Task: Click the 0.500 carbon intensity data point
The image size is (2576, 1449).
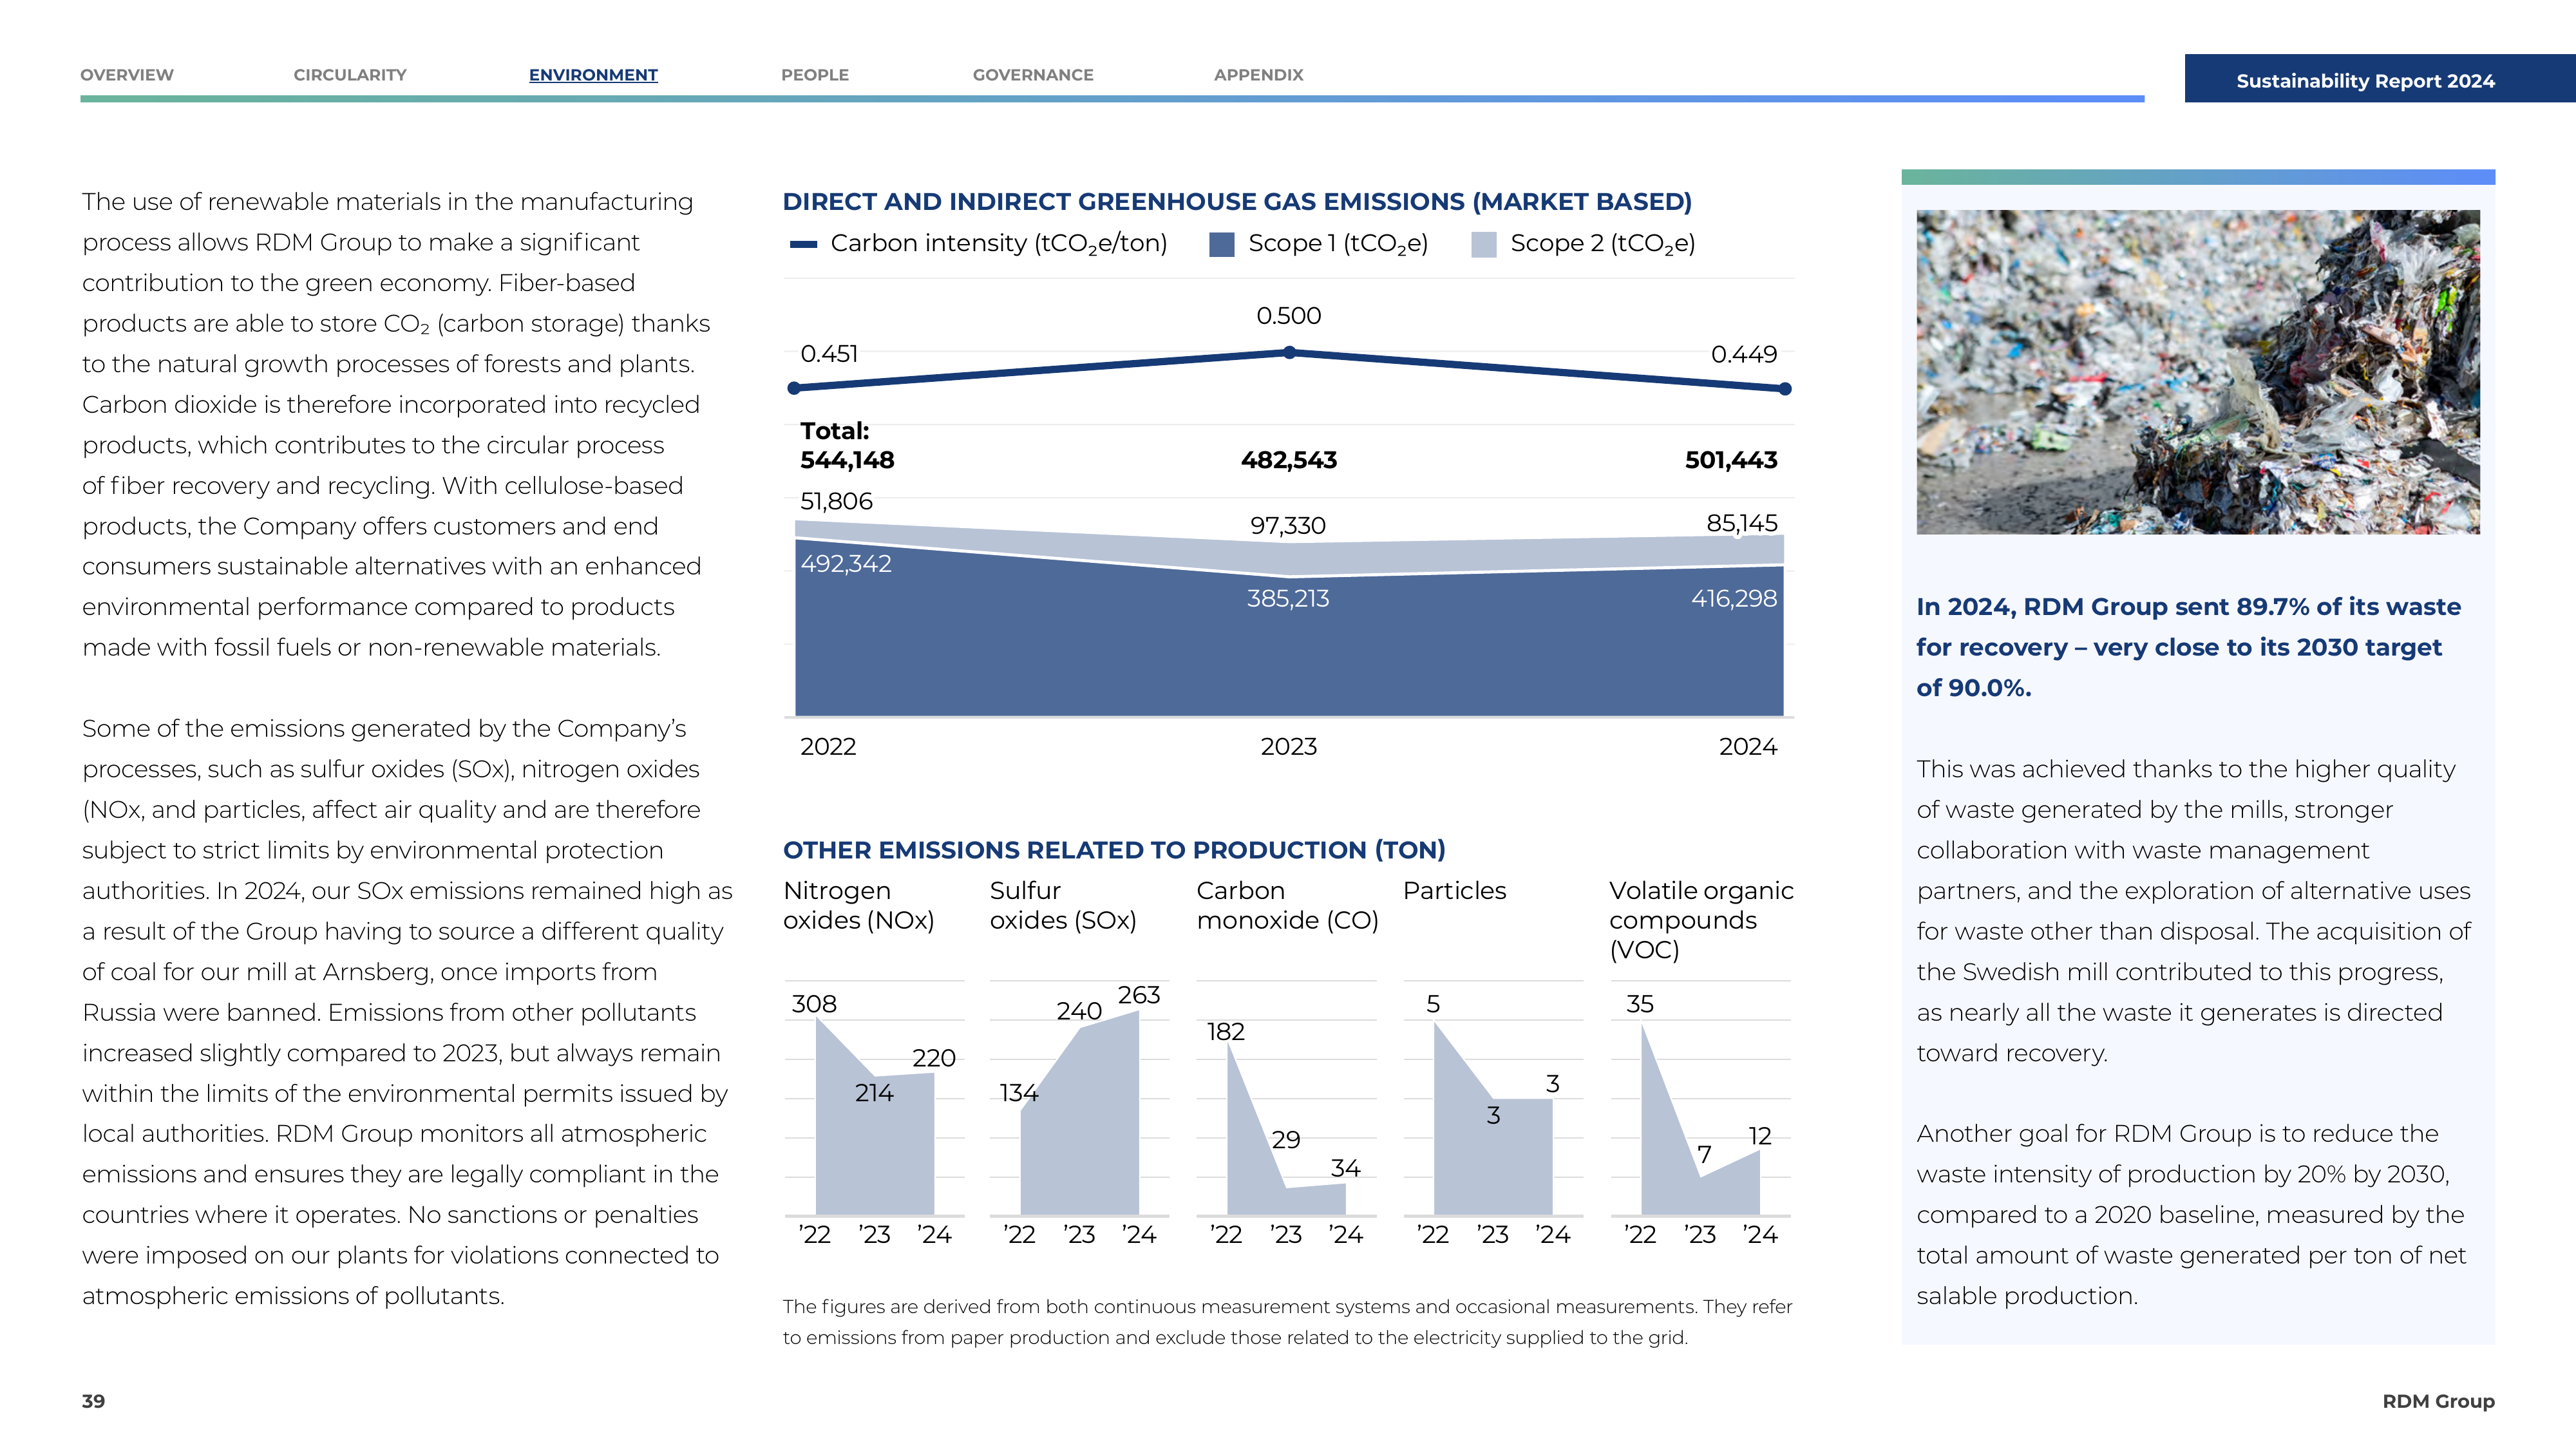Action: [x=1289, y=352]
